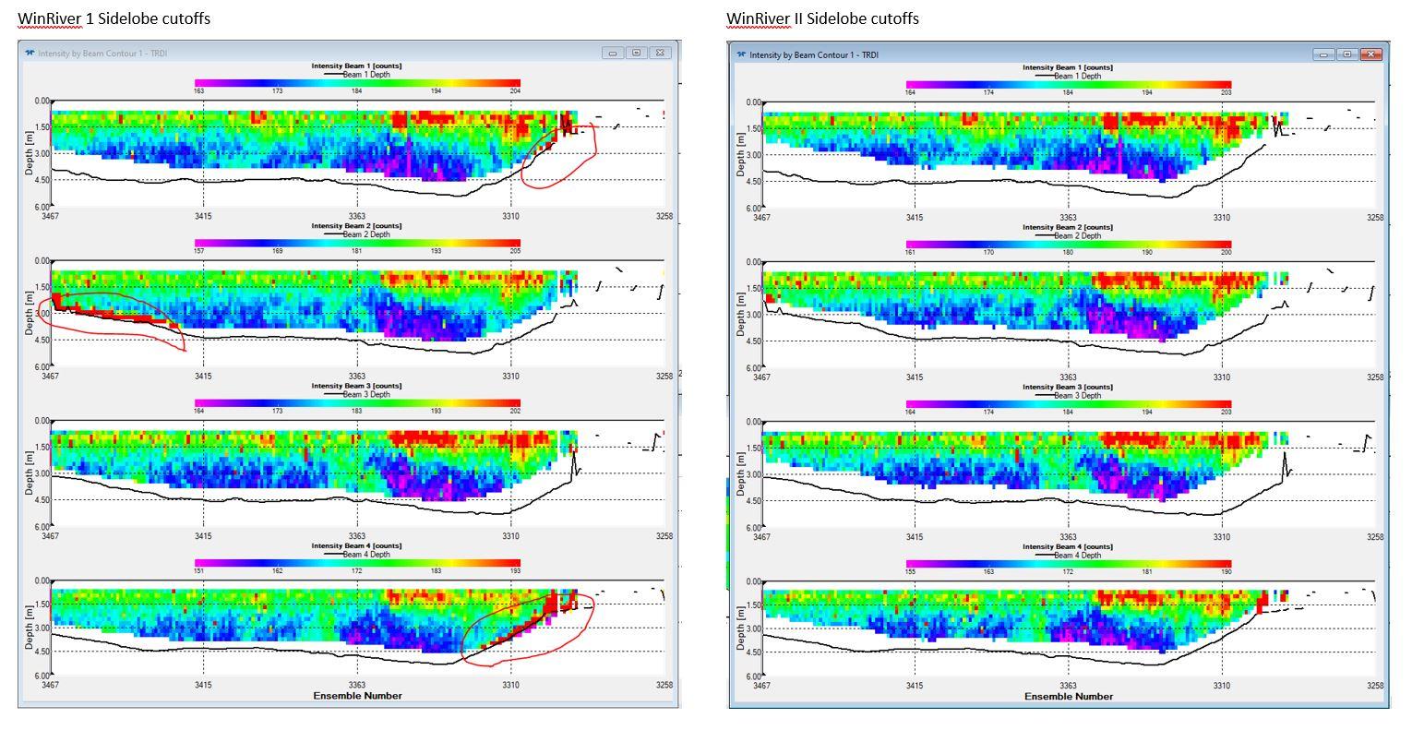Click the Beam 3 color scale bar in left window

(x=357, y=403)
